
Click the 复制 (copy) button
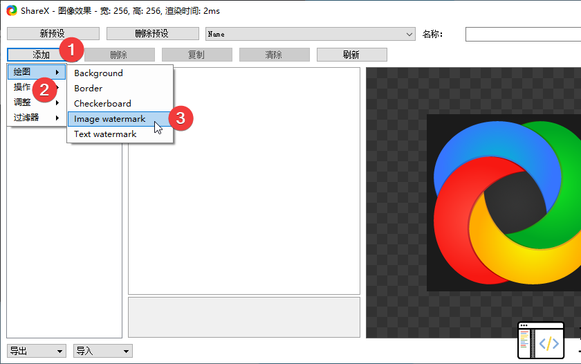click(196, 55)
